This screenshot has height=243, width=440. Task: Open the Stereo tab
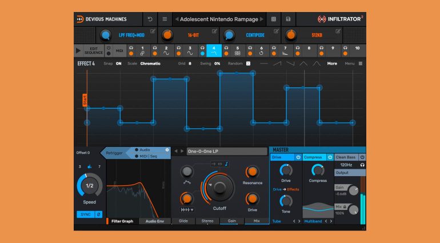click(x=207, y=221)
